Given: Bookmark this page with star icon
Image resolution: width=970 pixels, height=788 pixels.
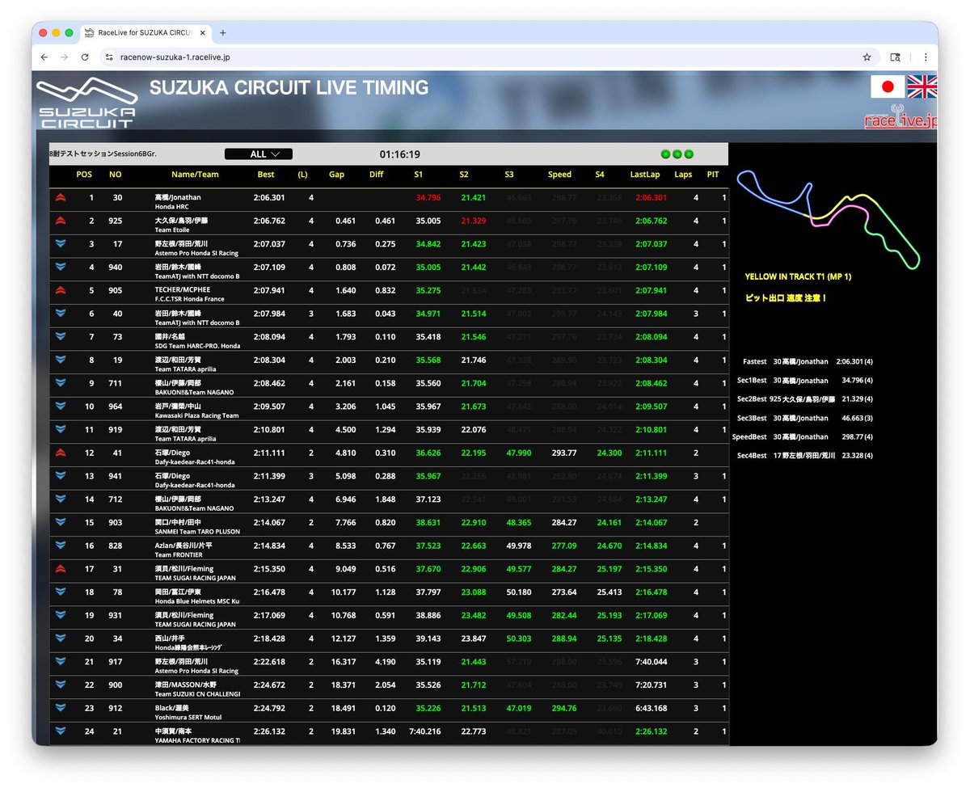Looking at the screenshot, I should [x=867, y=57].
